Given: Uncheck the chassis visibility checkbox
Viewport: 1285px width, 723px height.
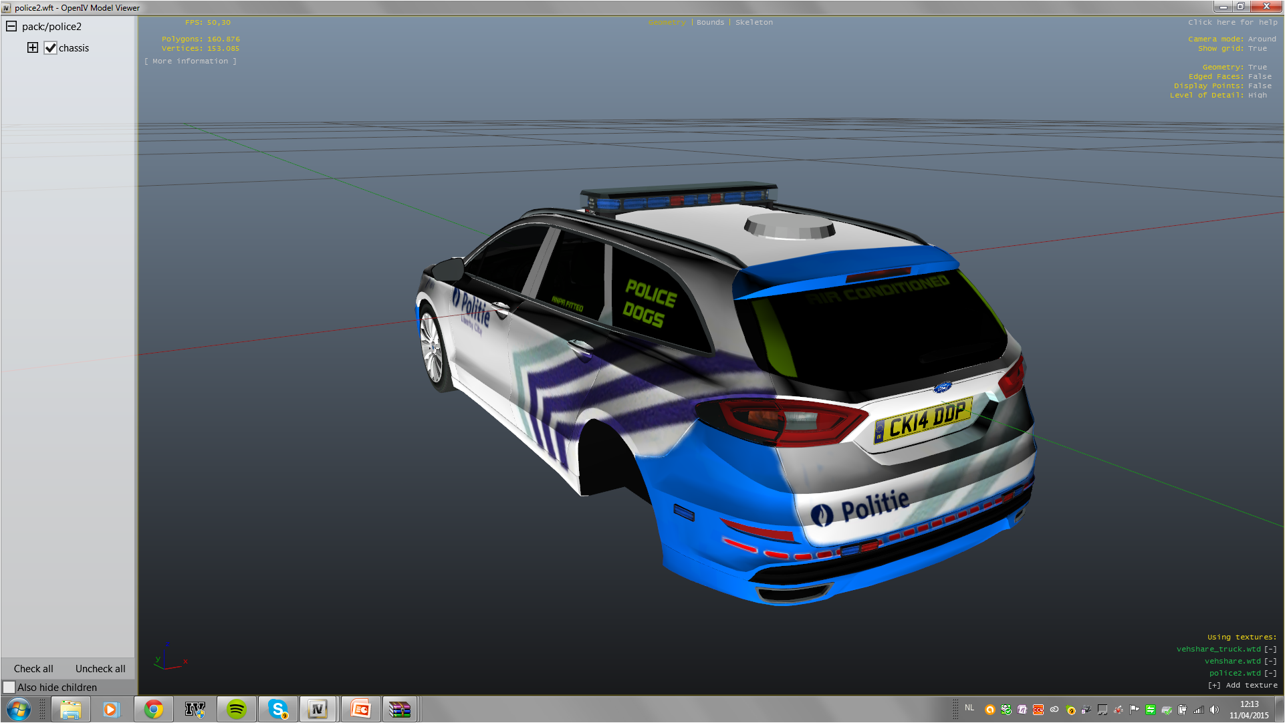Looking at the screenshot, I should point(50,47).
